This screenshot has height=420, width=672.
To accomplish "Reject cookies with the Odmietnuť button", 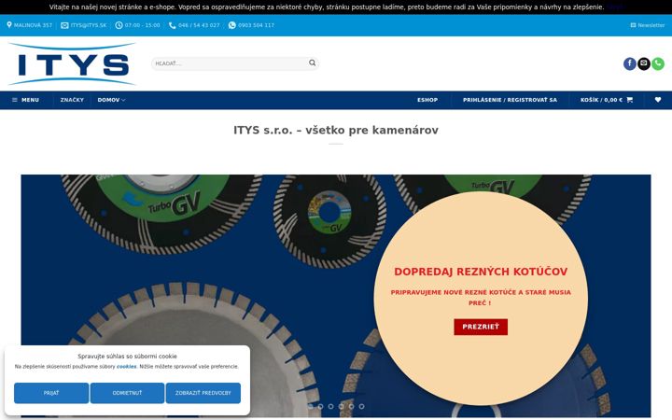I will (x=127, y=393).
